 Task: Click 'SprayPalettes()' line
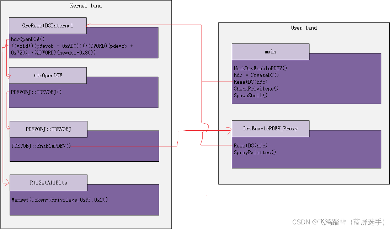[x=255, y=152]
